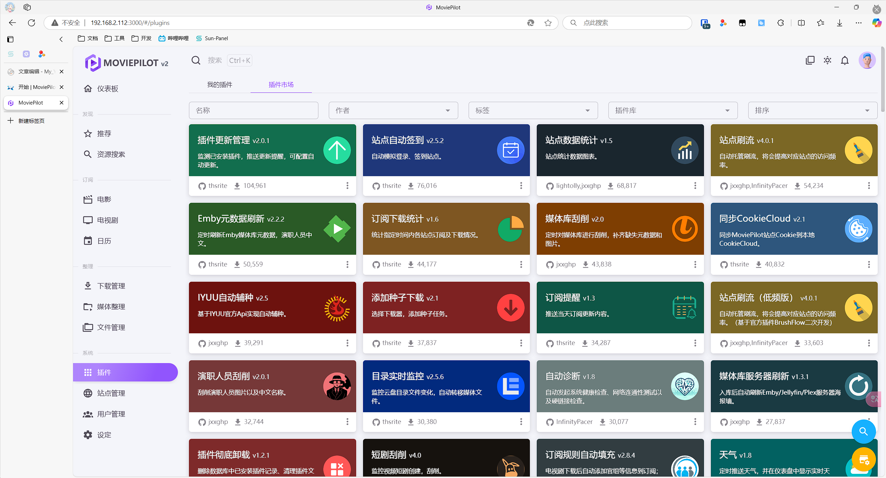Click the page vertical scrollbar
886x478 pixels.
pos(883,80)
